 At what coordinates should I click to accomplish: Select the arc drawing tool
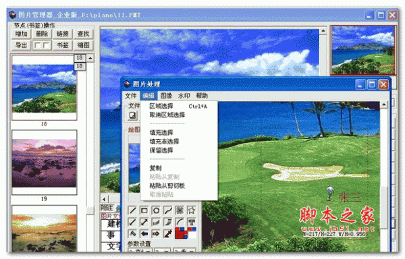coord(180,222)
